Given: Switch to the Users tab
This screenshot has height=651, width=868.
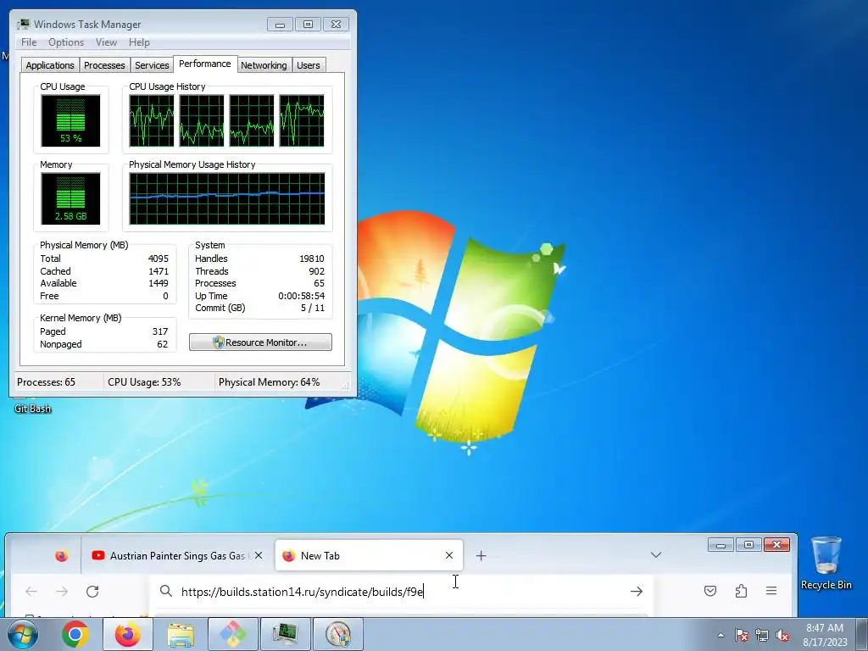Looking at the screenshot, I should (x=309, y=65).
